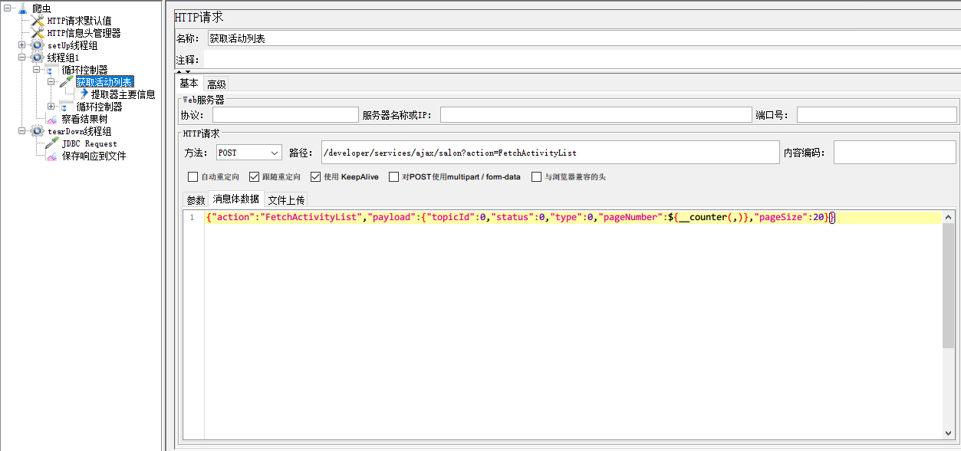Click the 爬虫 test plan flask icon
This screenshot has width=961, height=451.
tap(21, 8)
